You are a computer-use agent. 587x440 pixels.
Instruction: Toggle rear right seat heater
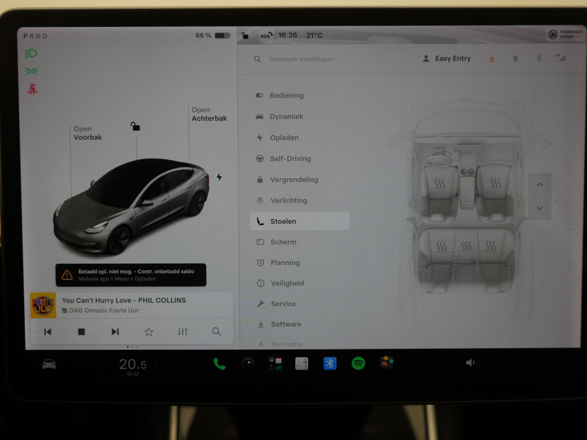tap(491, 246)
